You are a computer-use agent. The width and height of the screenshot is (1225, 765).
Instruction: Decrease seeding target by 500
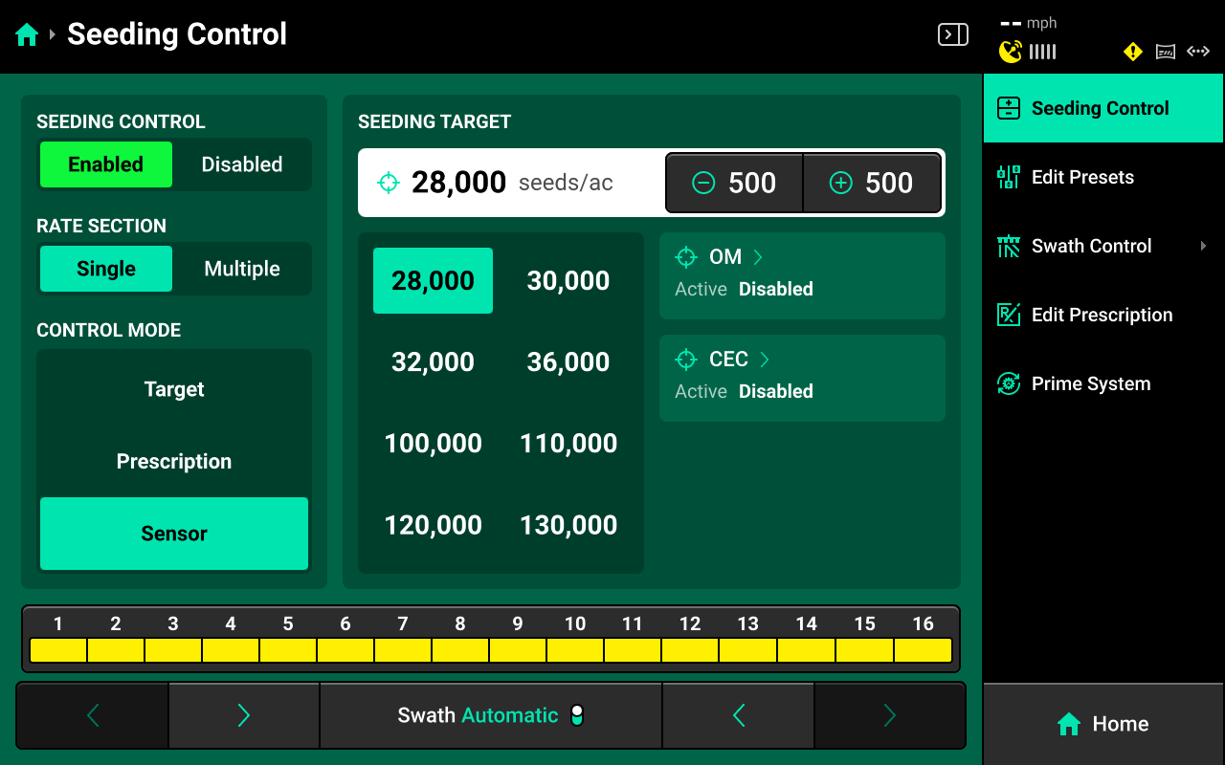[734, 183]
